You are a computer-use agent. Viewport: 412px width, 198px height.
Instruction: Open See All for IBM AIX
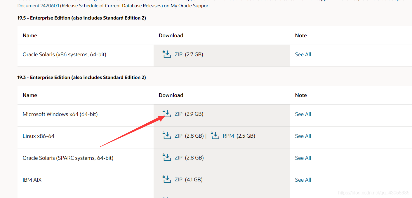(x=303, y=180)
